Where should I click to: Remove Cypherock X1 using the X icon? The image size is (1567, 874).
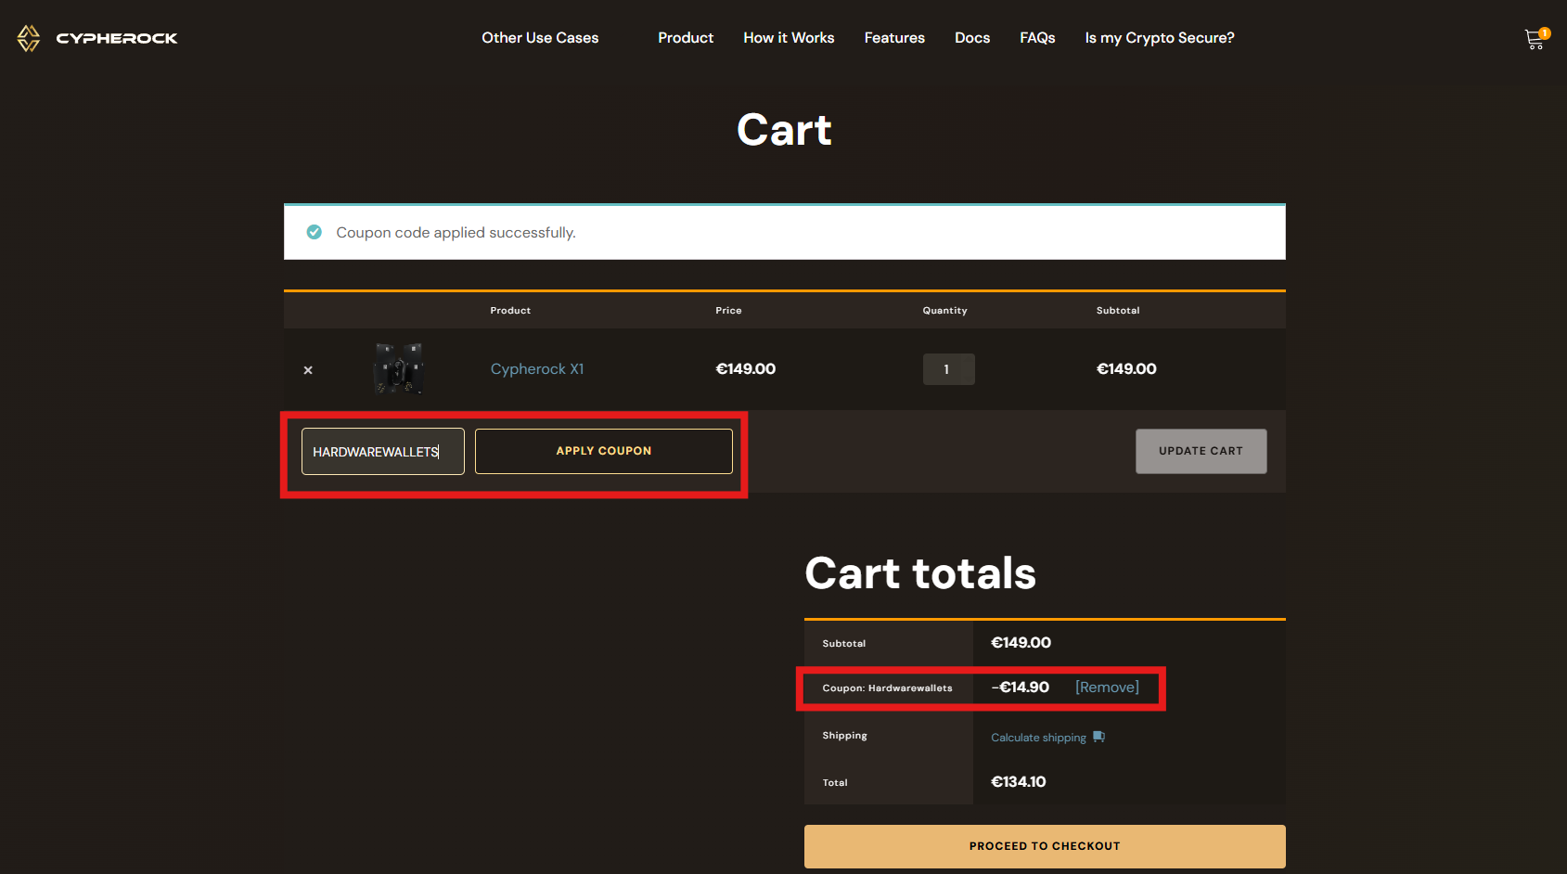307,369
